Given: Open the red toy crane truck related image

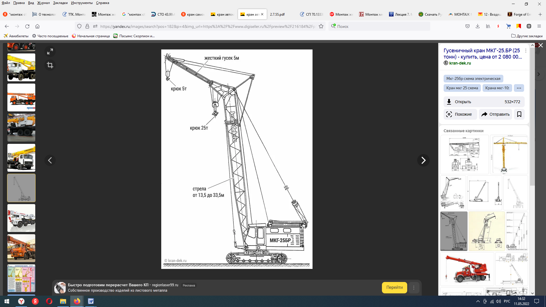Looking at the screenshot, I should pyautogui.click(x=467, y=269).
